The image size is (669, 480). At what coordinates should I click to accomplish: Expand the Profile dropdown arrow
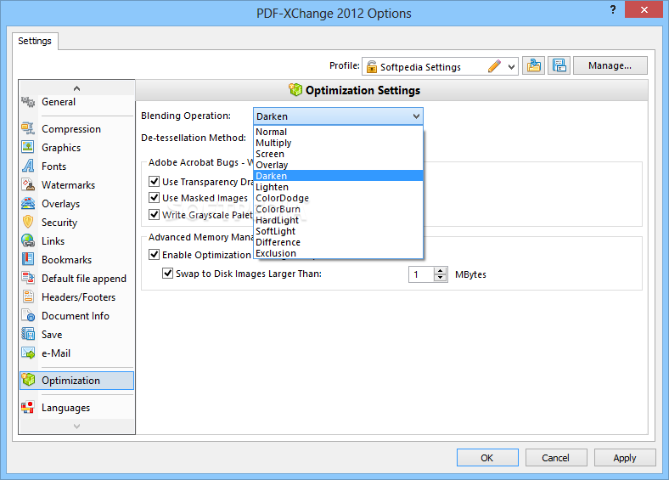click(511, 66)
